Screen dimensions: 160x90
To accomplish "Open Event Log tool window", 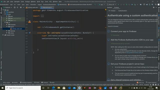I will point(140,82).
